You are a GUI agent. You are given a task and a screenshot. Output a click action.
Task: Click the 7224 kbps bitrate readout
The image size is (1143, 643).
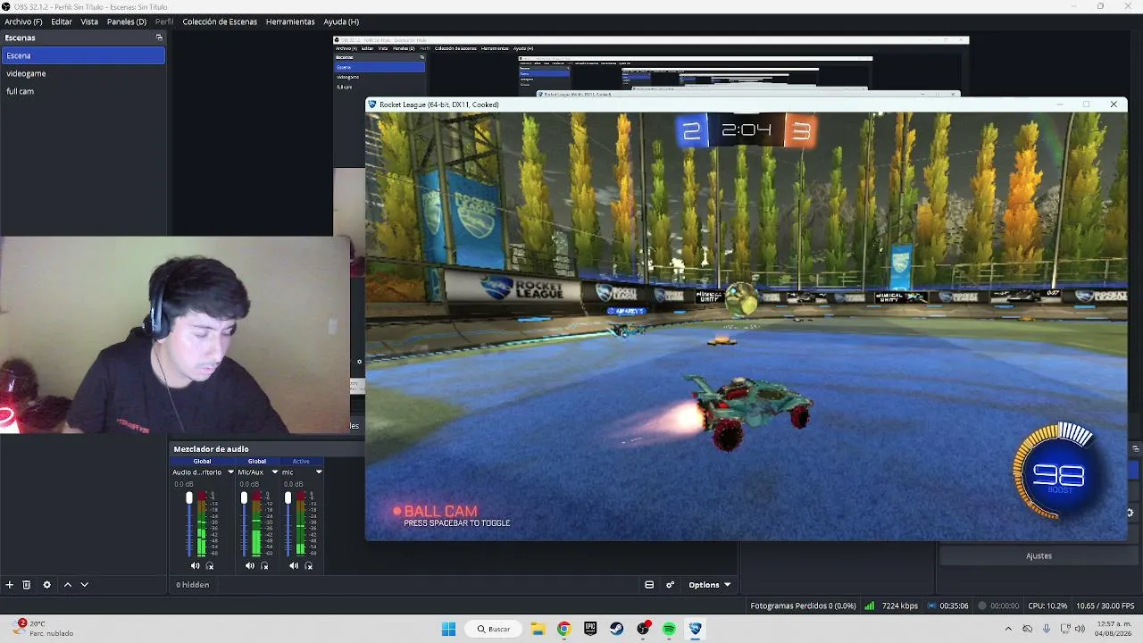pyautogui.click(x=899, y=606)
